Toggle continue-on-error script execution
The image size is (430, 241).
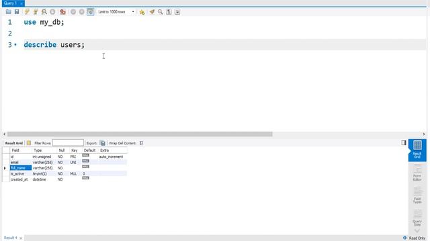point(62,12)
